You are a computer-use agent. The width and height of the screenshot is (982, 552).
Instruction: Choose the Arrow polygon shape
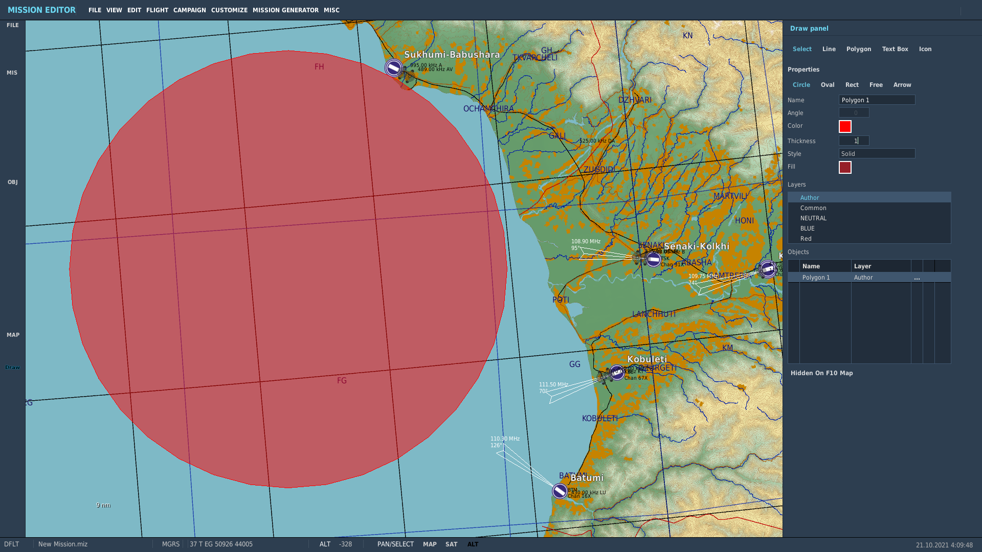[902, 85]
